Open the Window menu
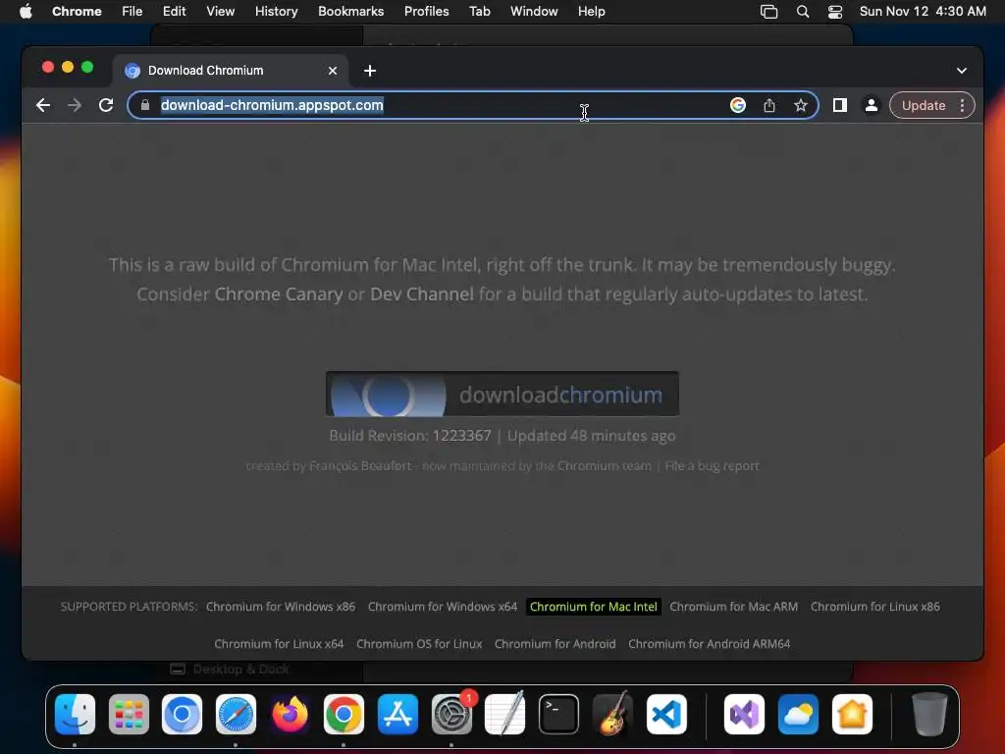Viewport: 1005px width, 754px height. [534, 12]
